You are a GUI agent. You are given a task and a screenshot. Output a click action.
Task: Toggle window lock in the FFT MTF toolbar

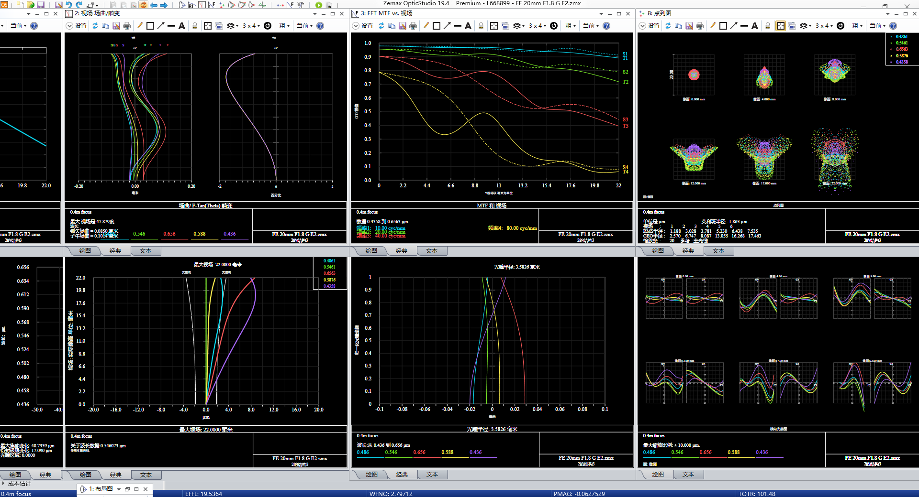click(481, 26)
